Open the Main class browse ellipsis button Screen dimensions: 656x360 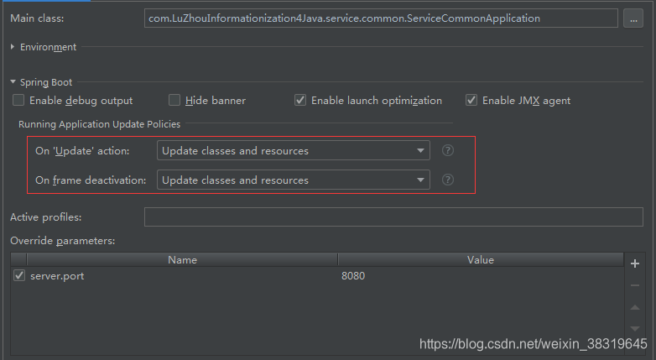tap(633, 18)
